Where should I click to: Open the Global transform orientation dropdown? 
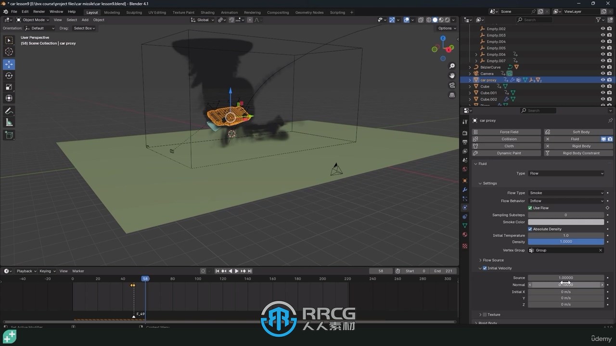pos(203,20)
